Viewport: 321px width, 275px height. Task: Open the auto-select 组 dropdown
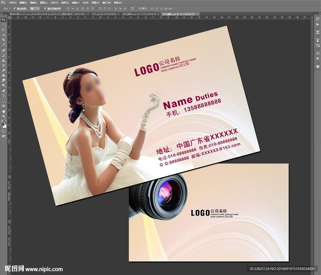[34, 8]
